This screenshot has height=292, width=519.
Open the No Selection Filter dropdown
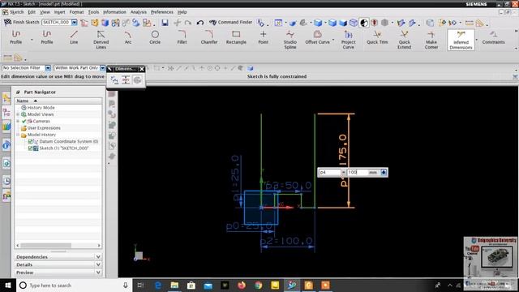(x=48, y=68)
